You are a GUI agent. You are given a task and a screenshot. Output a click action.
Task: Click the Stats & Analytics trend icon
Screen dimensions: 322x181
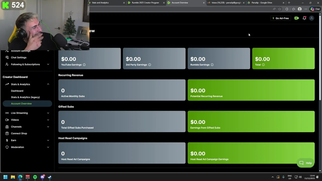click(7, 84)
